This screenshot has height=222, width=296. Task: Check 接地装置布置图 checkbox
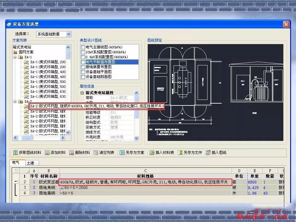(83, 67)
